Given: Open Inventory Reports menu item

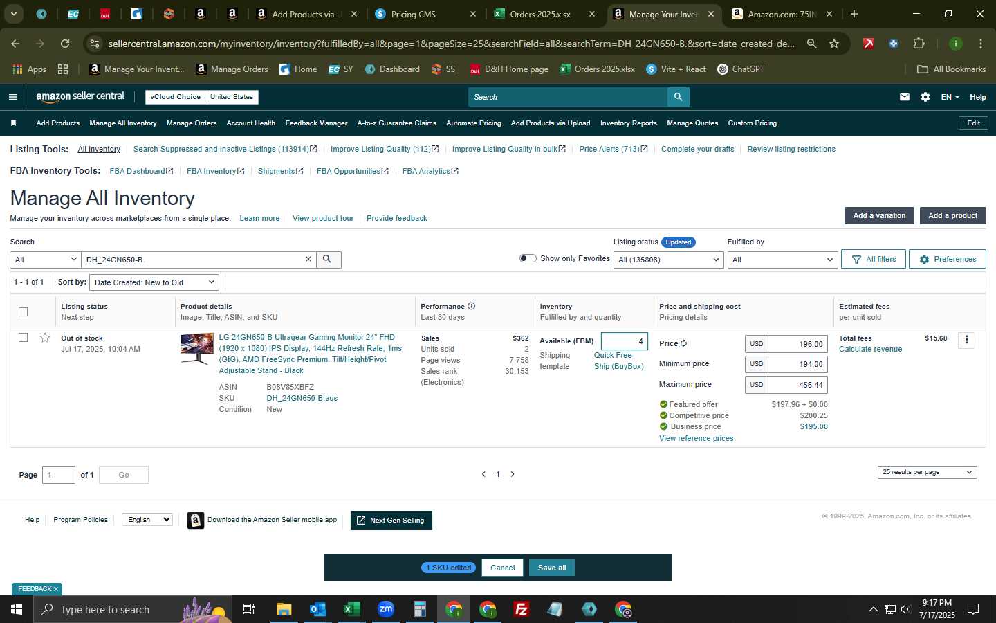Looking at the screenshot, I should coord(628,123).
